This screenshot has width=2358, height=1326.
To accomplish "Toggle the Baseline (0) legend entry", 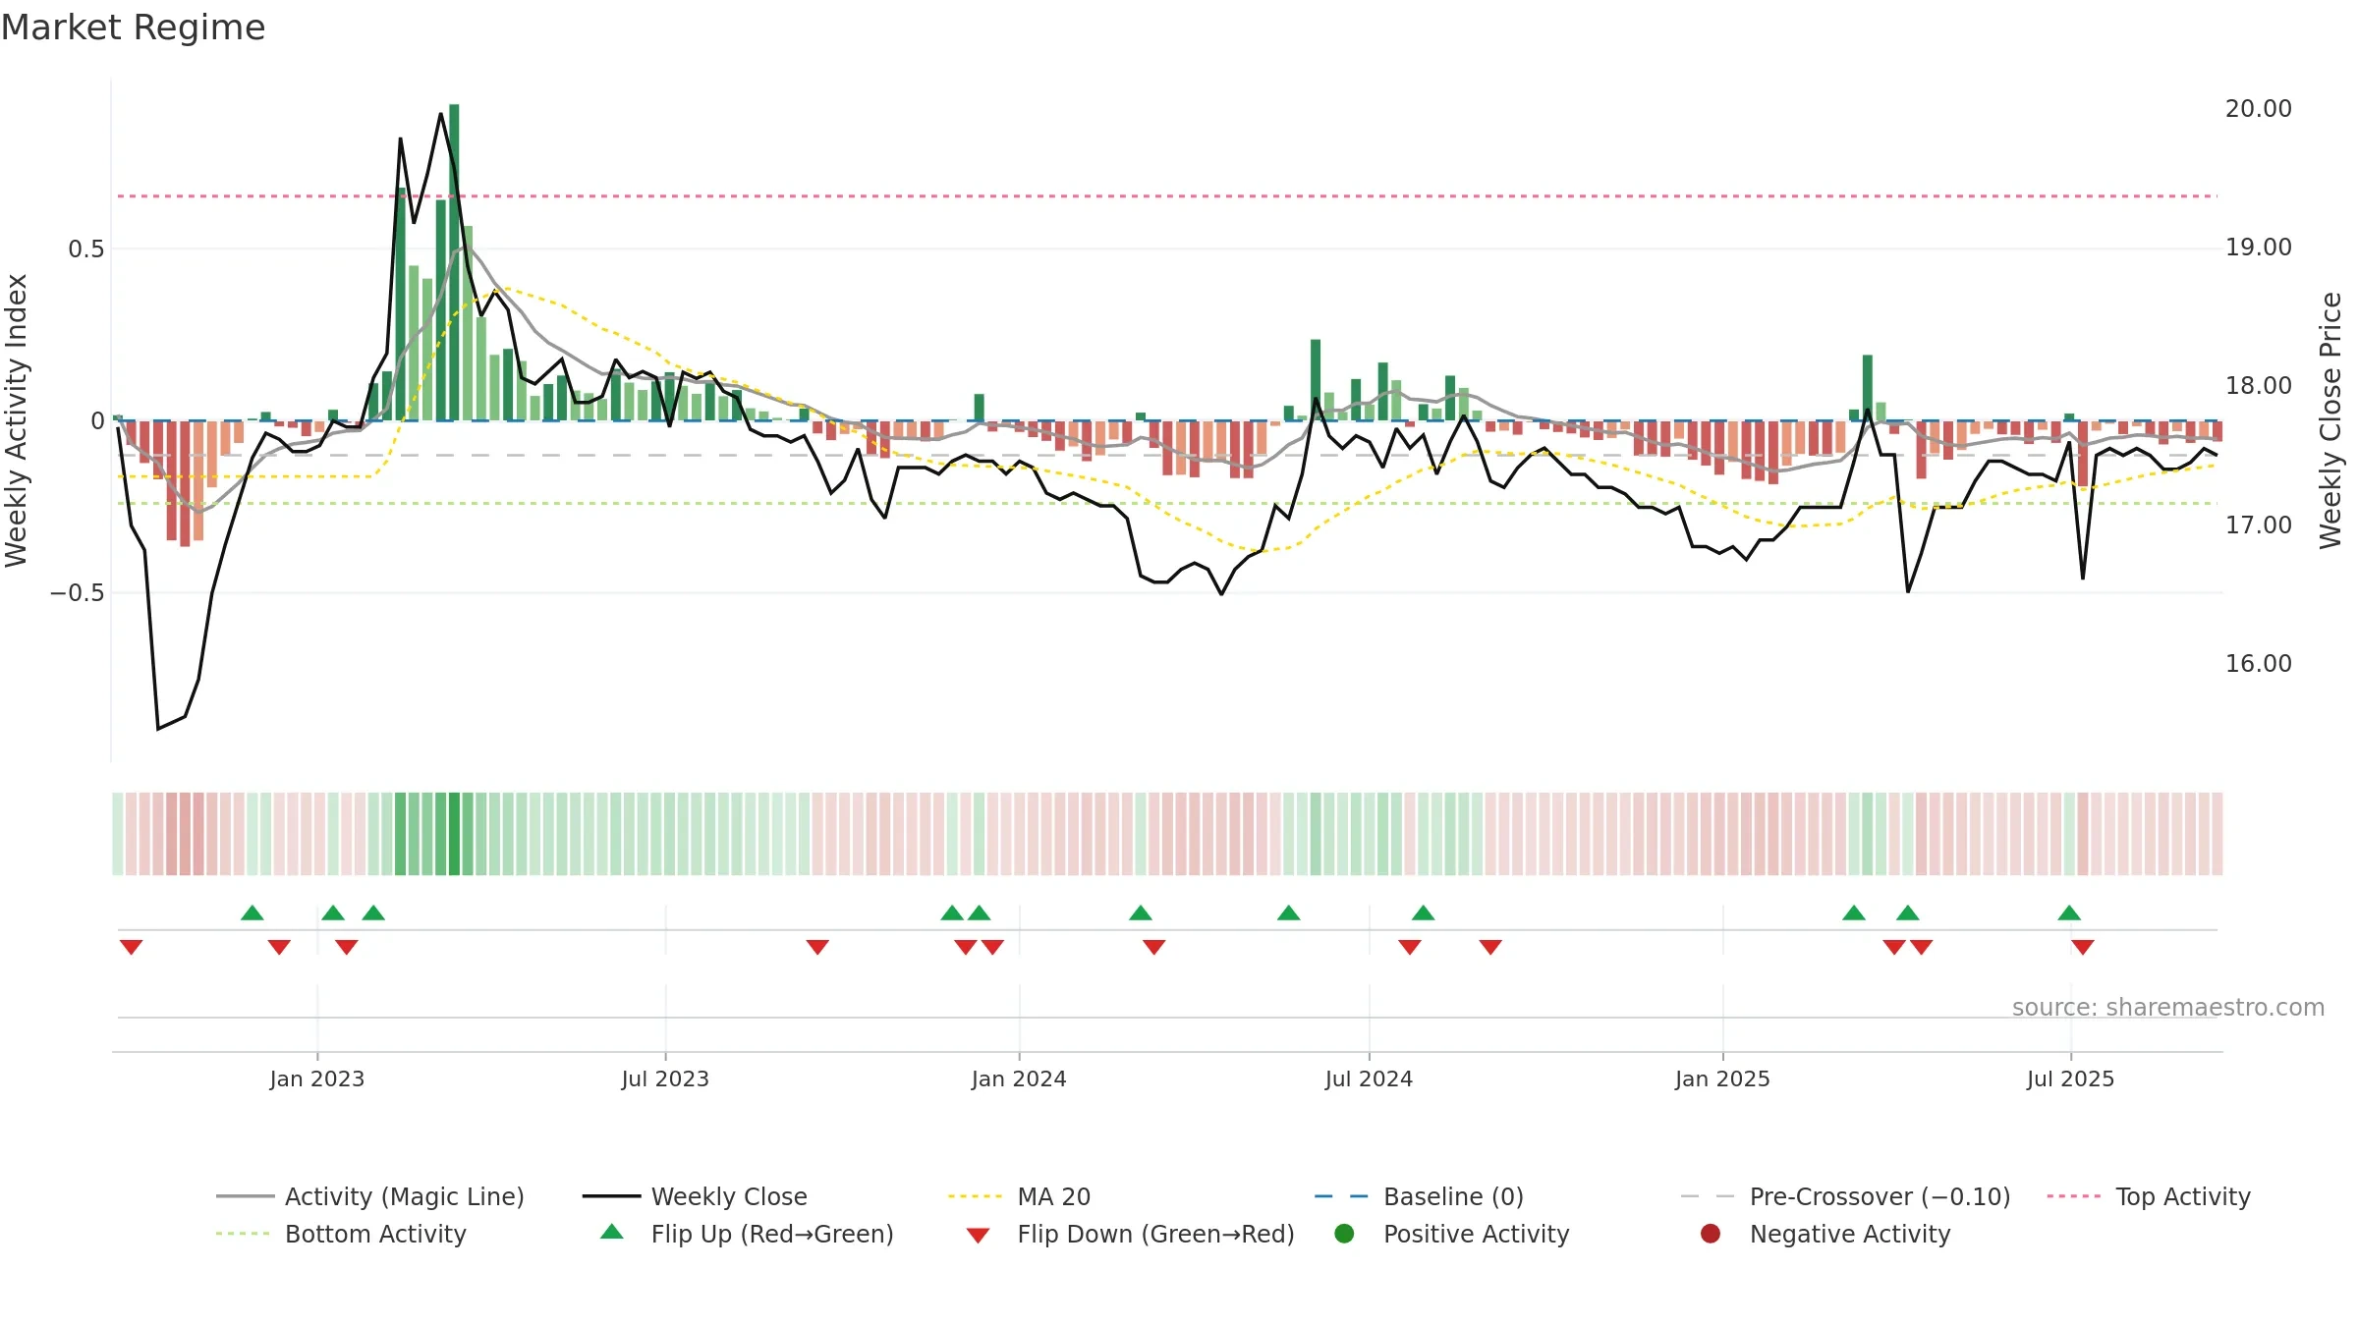I will [1419, 1196].
